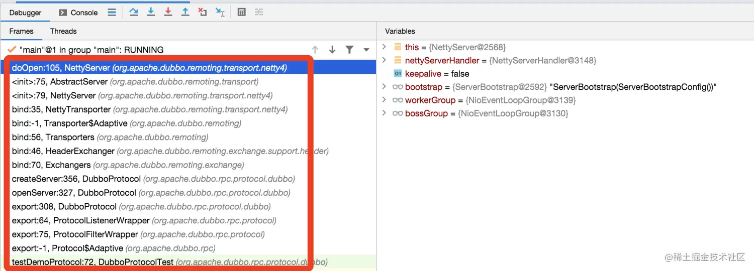The image size is (754, 271).
Task: Select the Frames tab
Action: [21, 31]
